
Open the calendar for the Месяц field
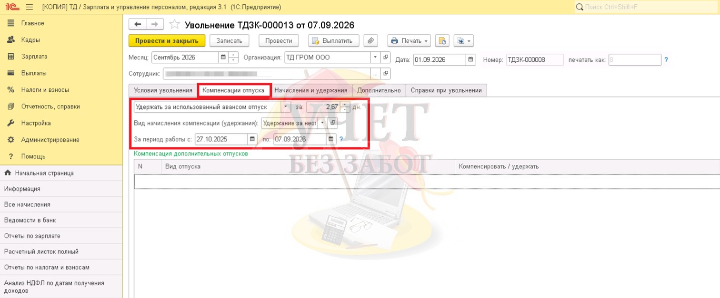coord(223,58)
